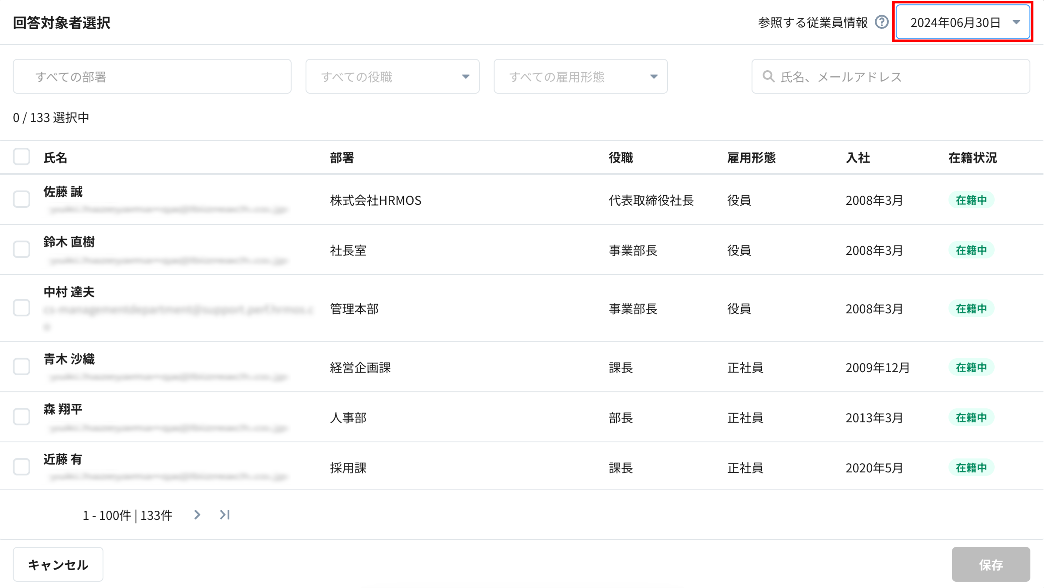Check the box for 佐藤 誠
This screenshot has height=588, width=1044.
pyautogui.click(x=22, y=200)
